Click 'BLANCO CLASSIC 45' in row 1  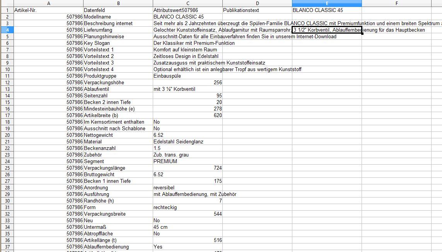pos(327,10)
